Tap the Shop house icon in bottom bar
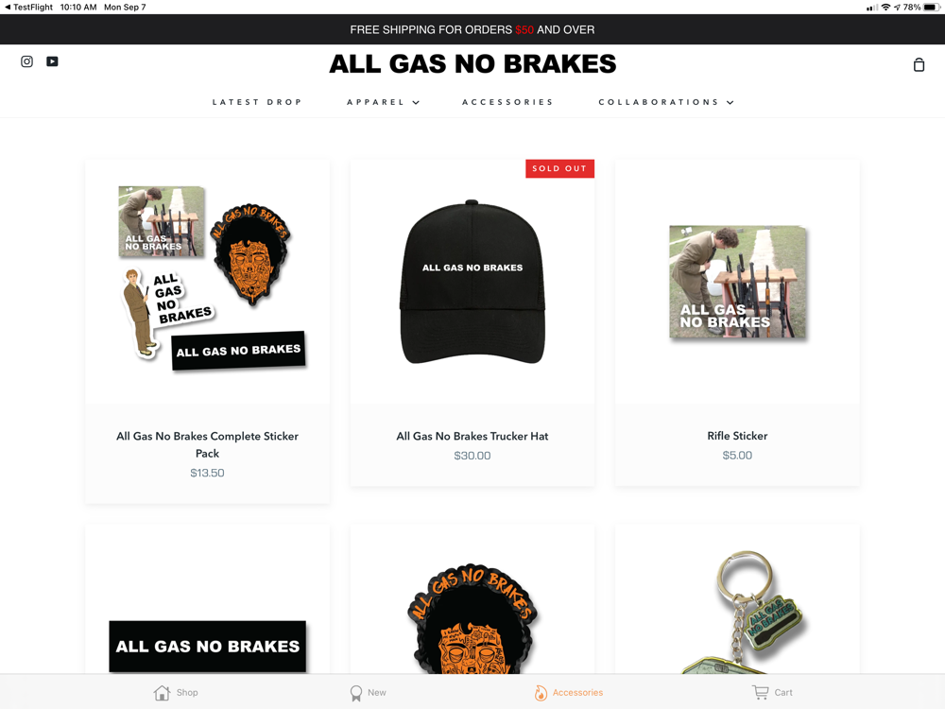The image size is (945, 709). pyautogui.click(x=162, y=693)
